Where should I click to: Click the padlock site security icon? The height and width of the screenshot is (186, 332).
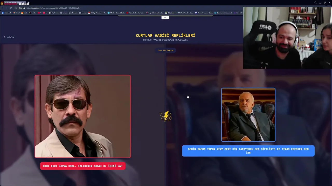(x=24, y=8)
